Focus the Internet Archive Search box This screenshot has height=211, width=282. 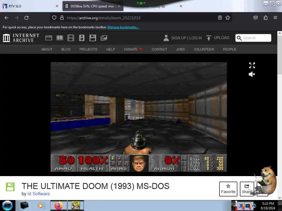click(x=253, y=38)
